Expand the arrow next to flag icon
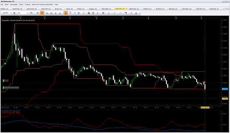The height and width of the screenshot is (133, 230). 17,13
